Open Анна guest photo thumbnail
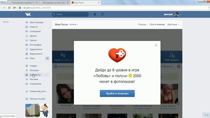Viewport: 210px width, 118px height. pos(169,94)
